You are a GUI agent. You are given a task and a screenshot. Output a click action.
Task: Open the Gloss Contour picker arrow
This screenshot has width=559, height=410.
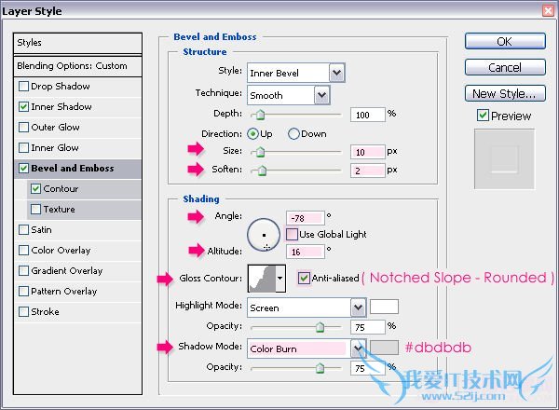[x=279, y=279]
